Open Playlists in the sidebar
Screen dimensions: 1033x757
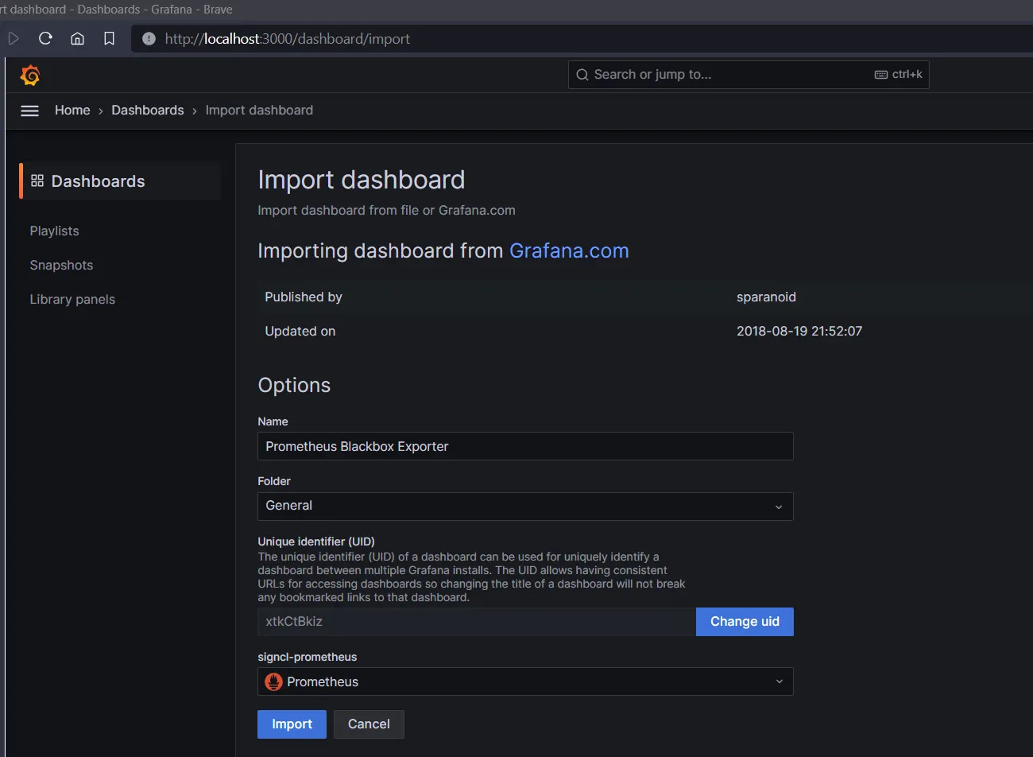[54, 231]
